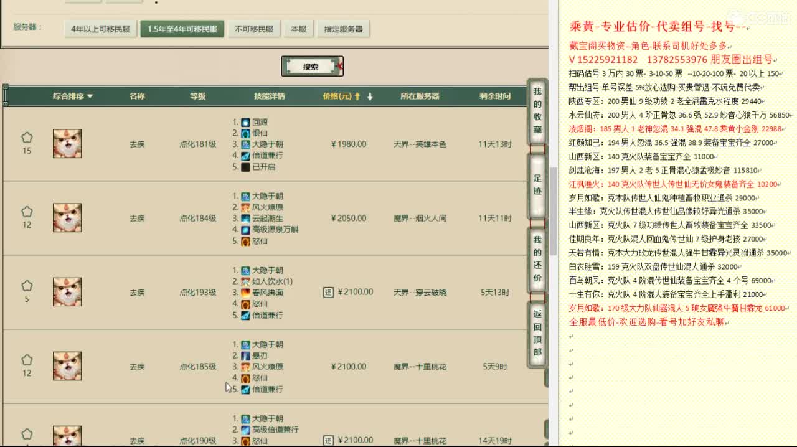Click the 云起潮生 skill icon
This screenshot has width=797, height=447.
click(x=245, y=219)
